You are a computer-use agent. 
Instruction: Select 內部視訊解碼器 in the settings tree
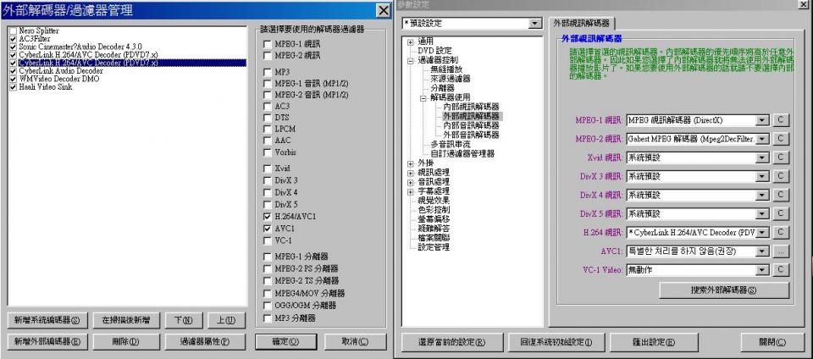click(471, 107)
